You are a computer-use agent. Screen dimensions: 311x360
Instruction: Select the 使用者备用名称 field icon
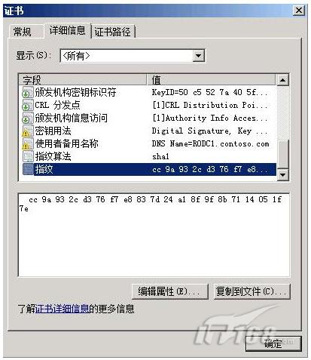[28, 143]
